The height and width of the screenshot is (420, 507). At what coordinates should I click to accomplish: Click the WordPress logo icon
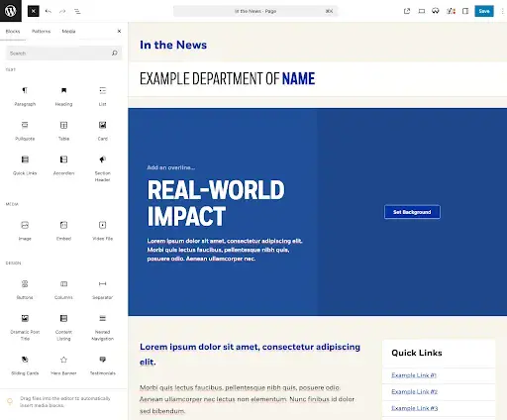tap(11, 11)
